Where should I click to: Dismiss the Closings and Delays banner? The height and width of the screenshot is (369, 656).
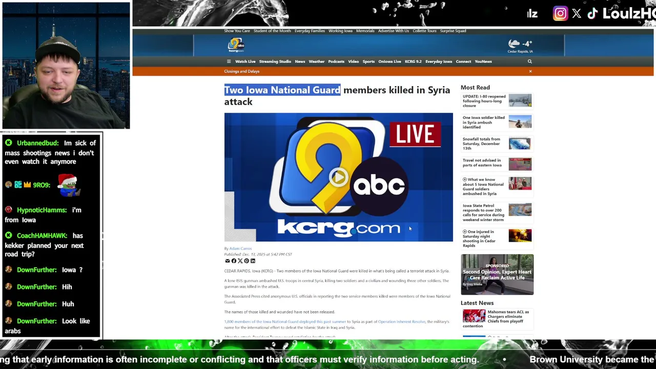tap(530, 71)
